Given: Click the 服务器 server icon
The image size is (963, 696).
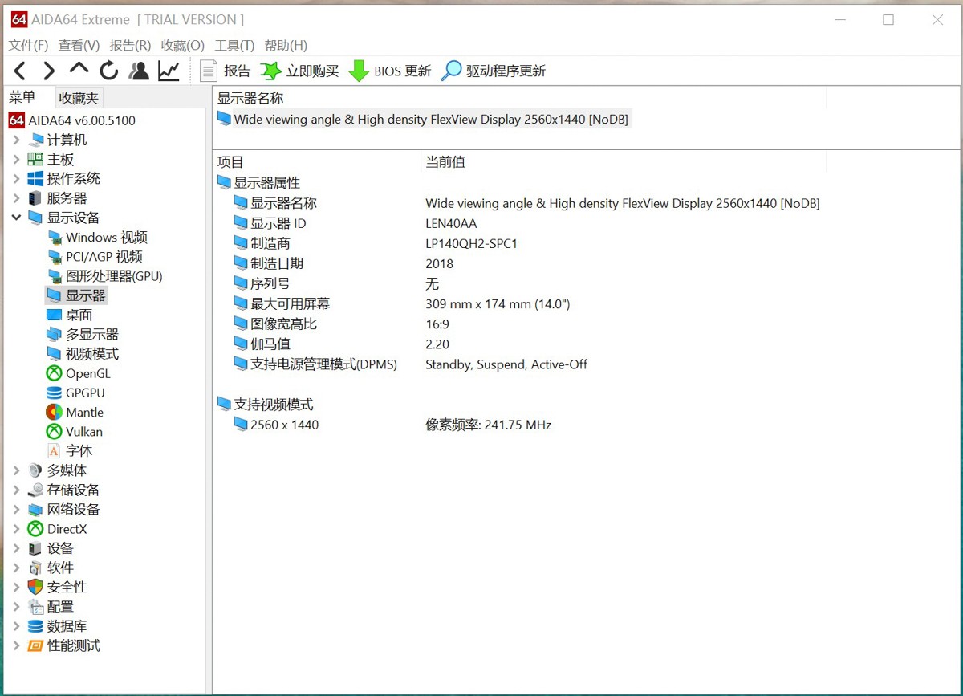Looking at the screenshot, I should 35,197.
